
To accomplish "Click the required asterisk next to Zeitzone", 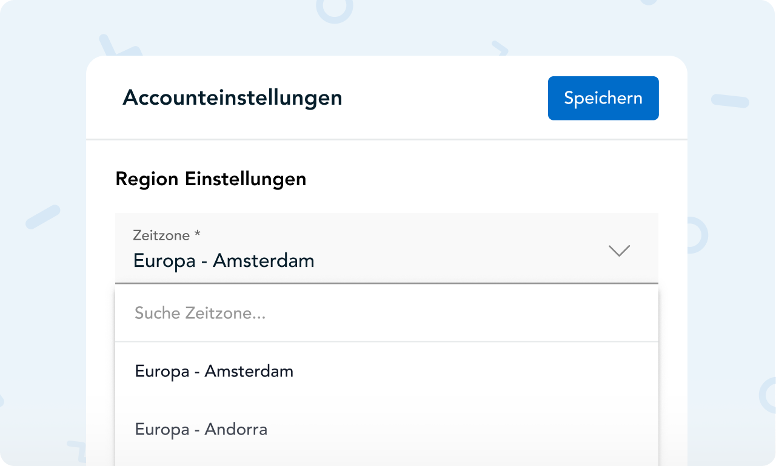I will [x=197, y=235].
